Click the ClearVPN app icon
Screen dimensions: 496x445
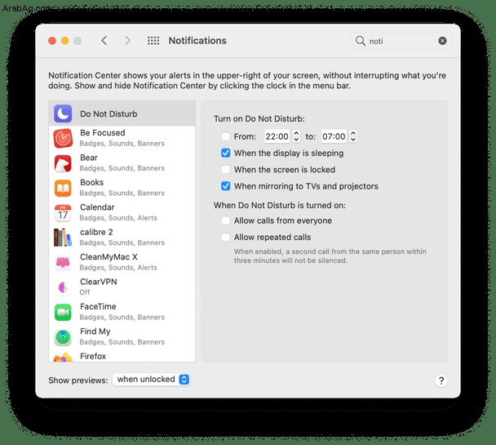tap(63, 287)
